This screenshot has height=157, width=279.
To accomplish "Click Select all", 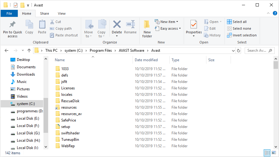I will 237,22.
